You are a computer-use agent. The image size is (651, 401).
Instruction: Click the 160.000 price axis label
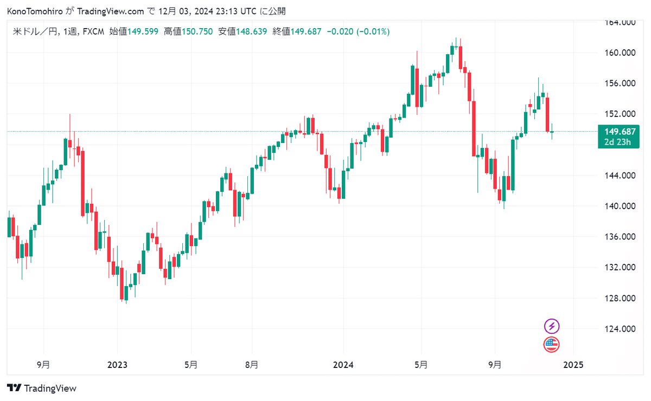point(621,53)
